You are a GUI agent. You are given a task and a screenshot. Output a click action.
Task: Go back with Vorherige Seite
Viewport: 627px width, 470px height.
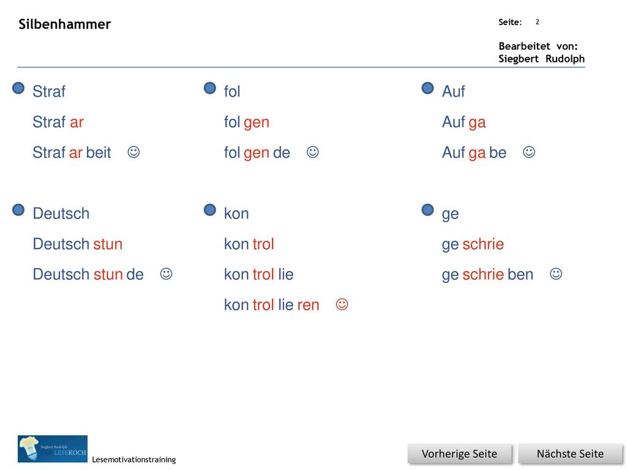click(x=459, y=454)
